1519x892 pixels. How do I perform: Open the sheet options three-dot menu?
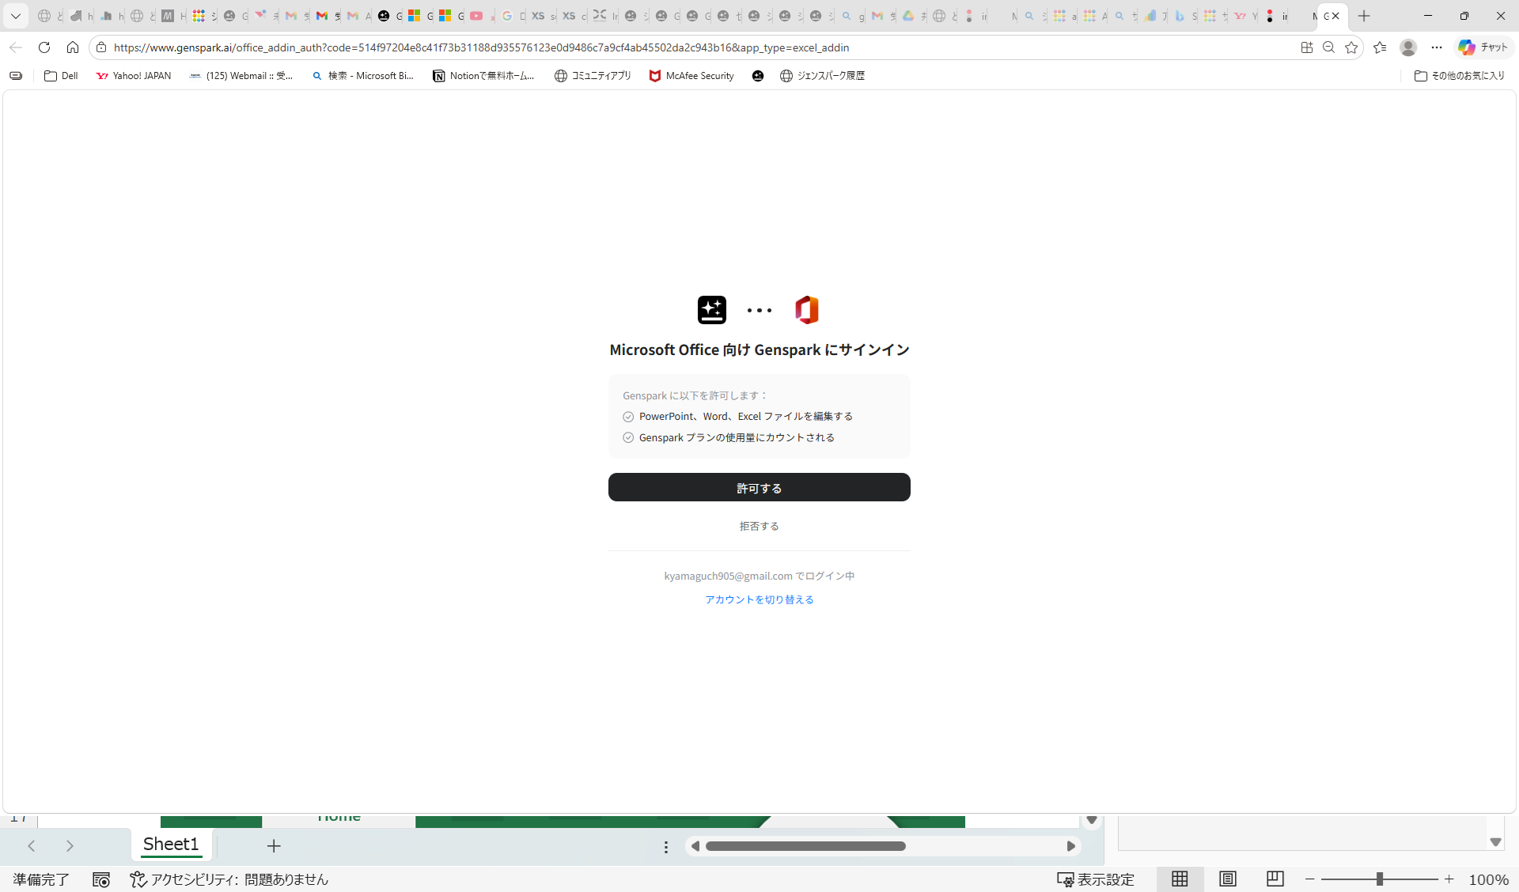[x=665, y=846]
